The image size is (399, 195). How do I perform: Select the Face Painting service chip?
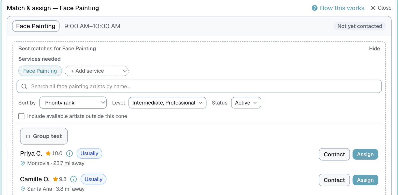click(x=40, y=71)
